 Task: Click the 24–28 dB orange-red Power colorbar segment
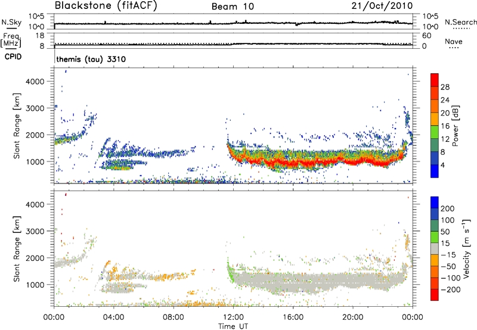click(435, 93)
